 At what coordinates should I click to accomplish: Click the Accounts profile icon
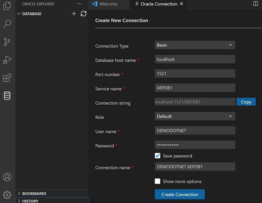pyautogui.click(x=7, y=177)
